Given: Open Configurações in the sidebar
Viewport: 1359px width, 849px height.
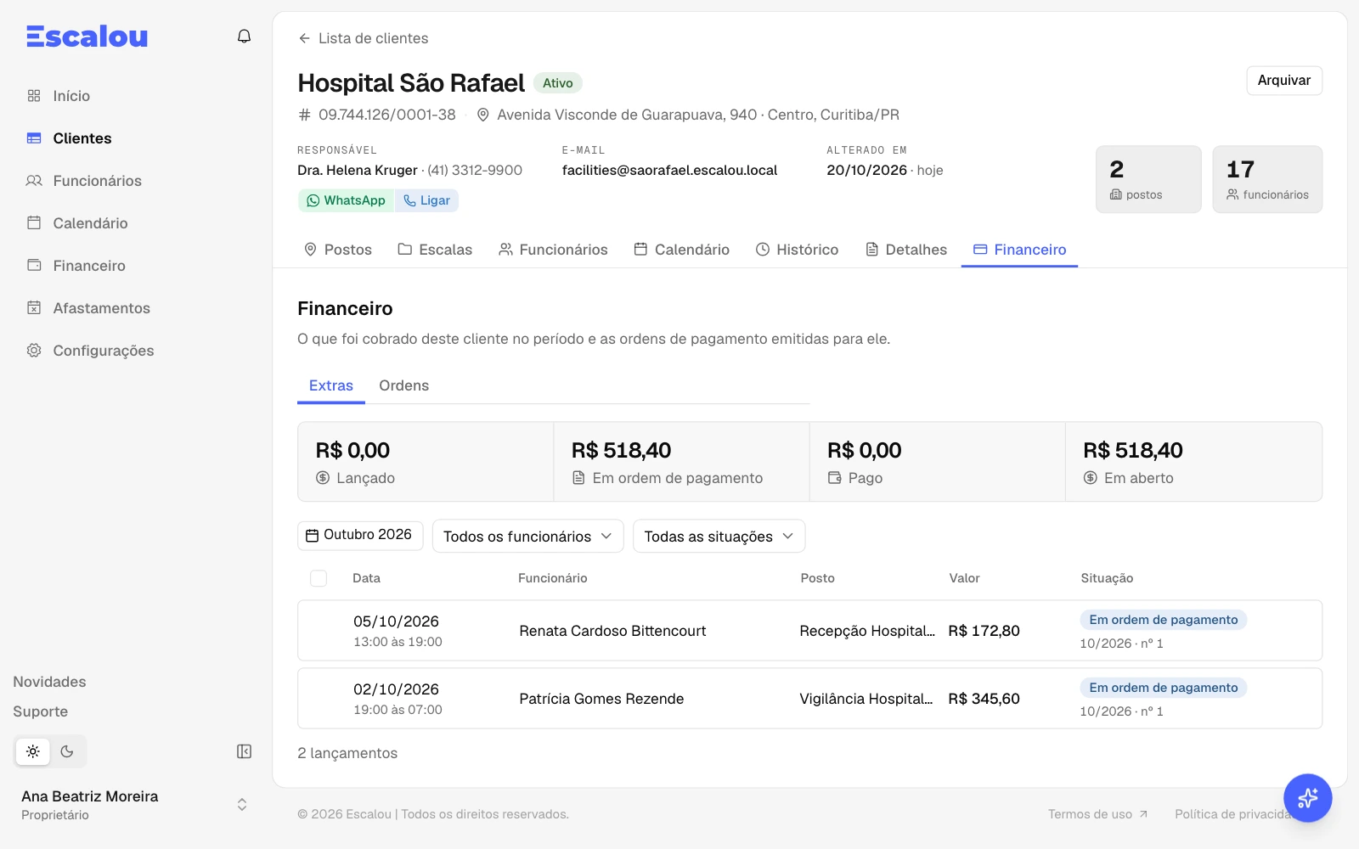Looking at the screenshot, I should click(90, 351).
